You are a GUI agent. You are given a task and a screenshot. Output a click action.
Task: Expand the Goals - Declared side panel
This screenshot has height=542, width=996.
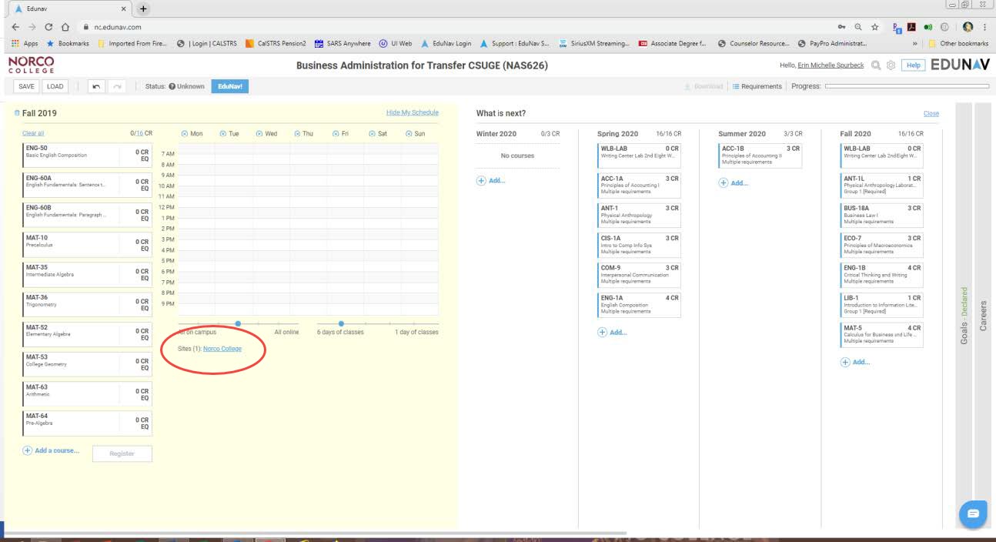coord(964,316)
